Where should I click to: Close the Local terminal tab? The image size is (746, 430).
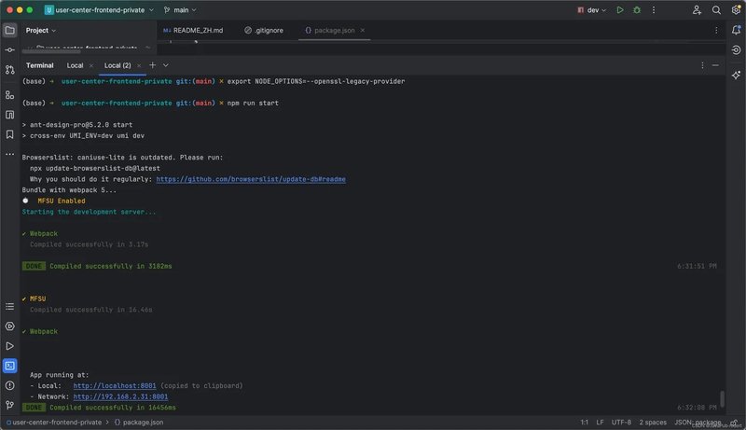click(90, 65)
